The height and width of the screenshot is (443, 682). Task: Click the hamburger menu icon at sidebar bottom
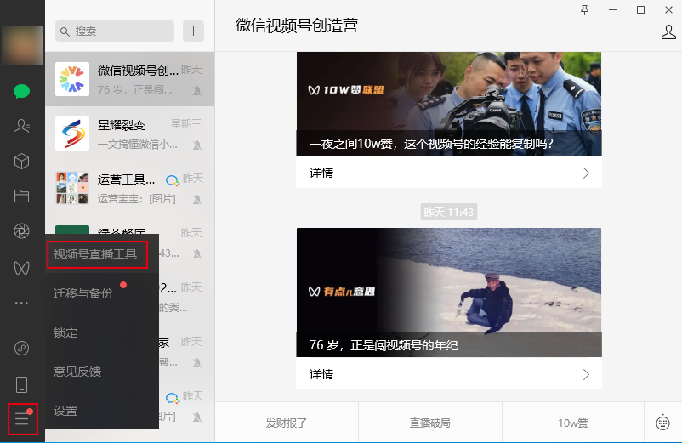click(23, 419)
